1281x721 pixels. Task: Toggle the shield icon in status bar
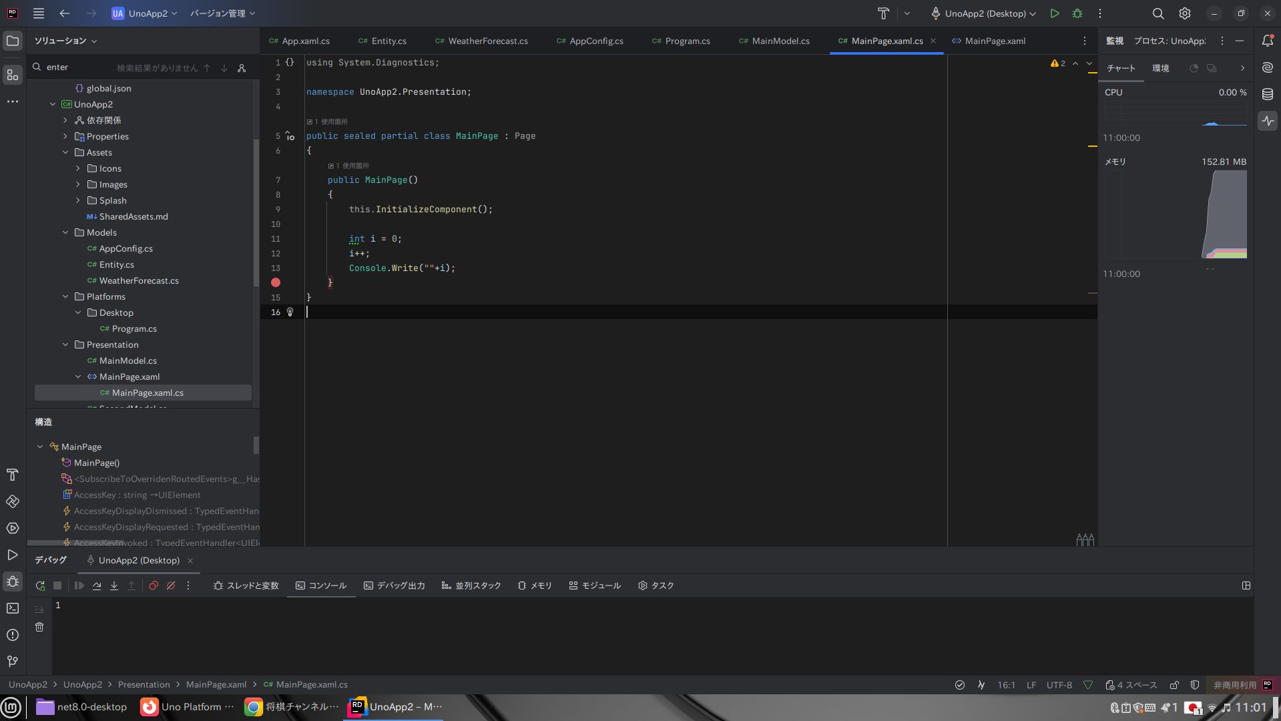coord(1195,685)
